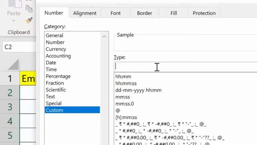Switch to the Font tab
The image size is (257, 145).
[x=116, y=13]
